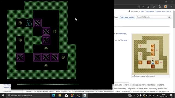Open the ESP language input indicator

tap(157, 96)
